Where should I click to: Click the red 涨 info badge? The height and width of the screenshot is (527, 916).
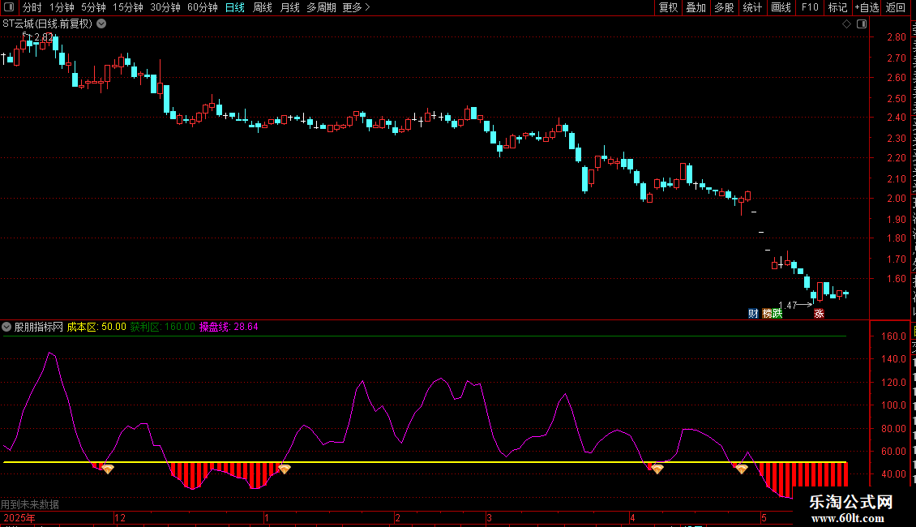(819, 314)
